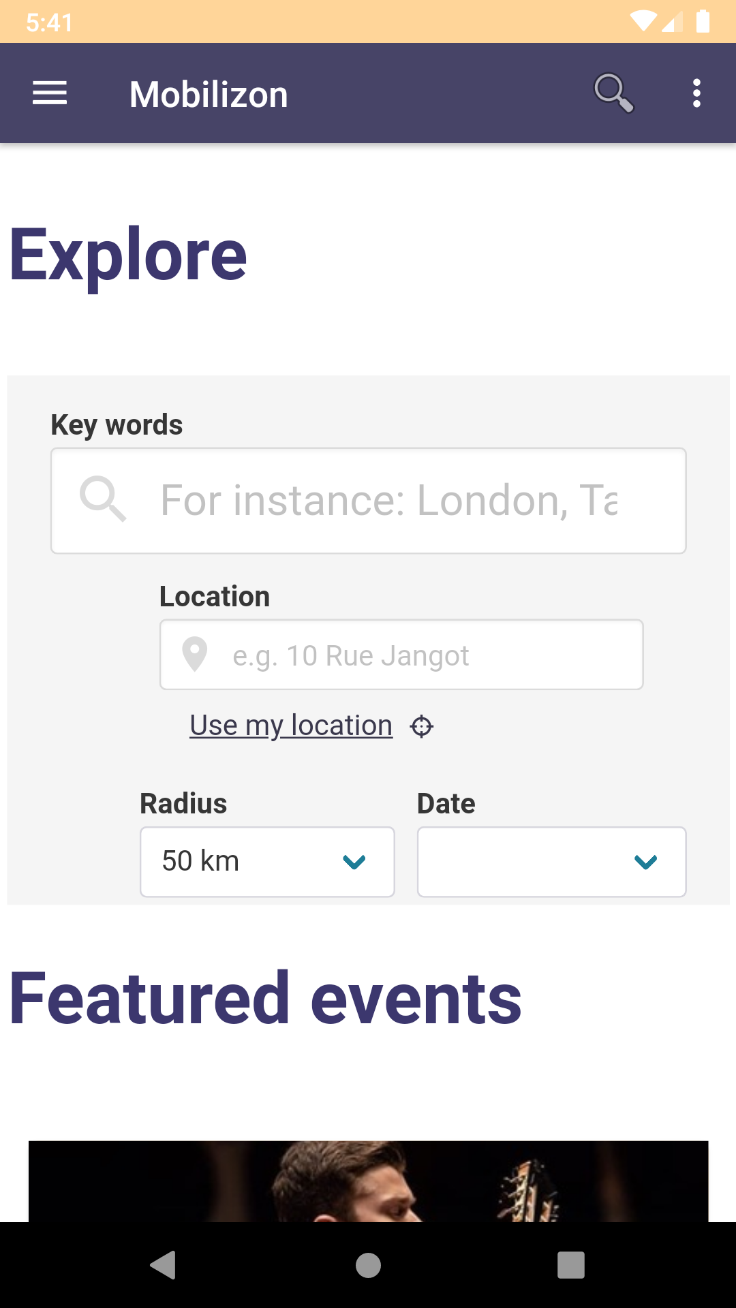The height and width of the screenshot is (1308, 736).
Task: Click the Mobilizon app title
Action: (x=209, y=94)
